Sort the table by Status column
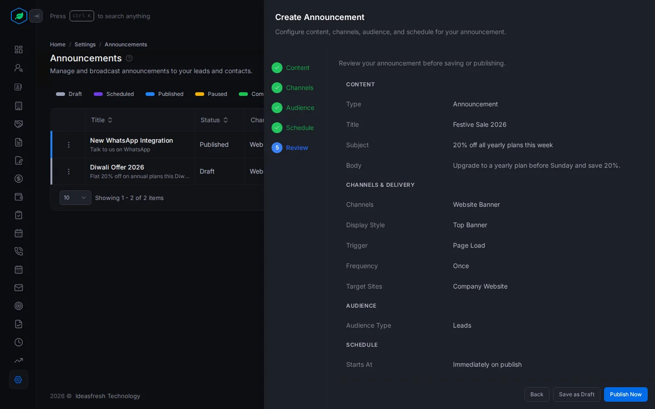Image resolution: width=655 pixels, height=409 pixels. tap(214, 120)
